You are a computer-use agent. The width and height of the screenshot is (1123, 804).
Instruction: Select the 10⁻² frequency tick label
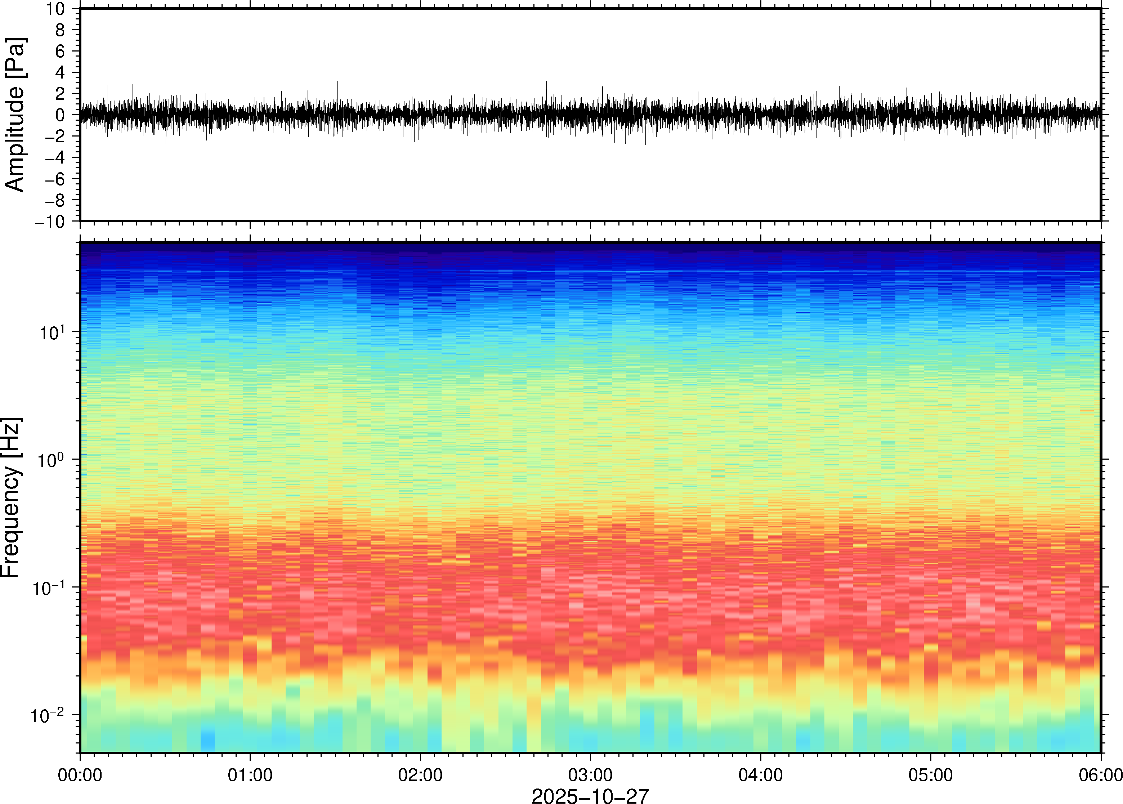pos(48,715)
